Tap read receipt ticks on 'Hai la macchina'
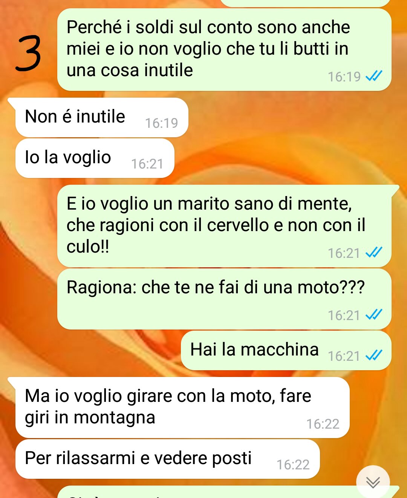407x498 pixels. (x=374, y=355)
